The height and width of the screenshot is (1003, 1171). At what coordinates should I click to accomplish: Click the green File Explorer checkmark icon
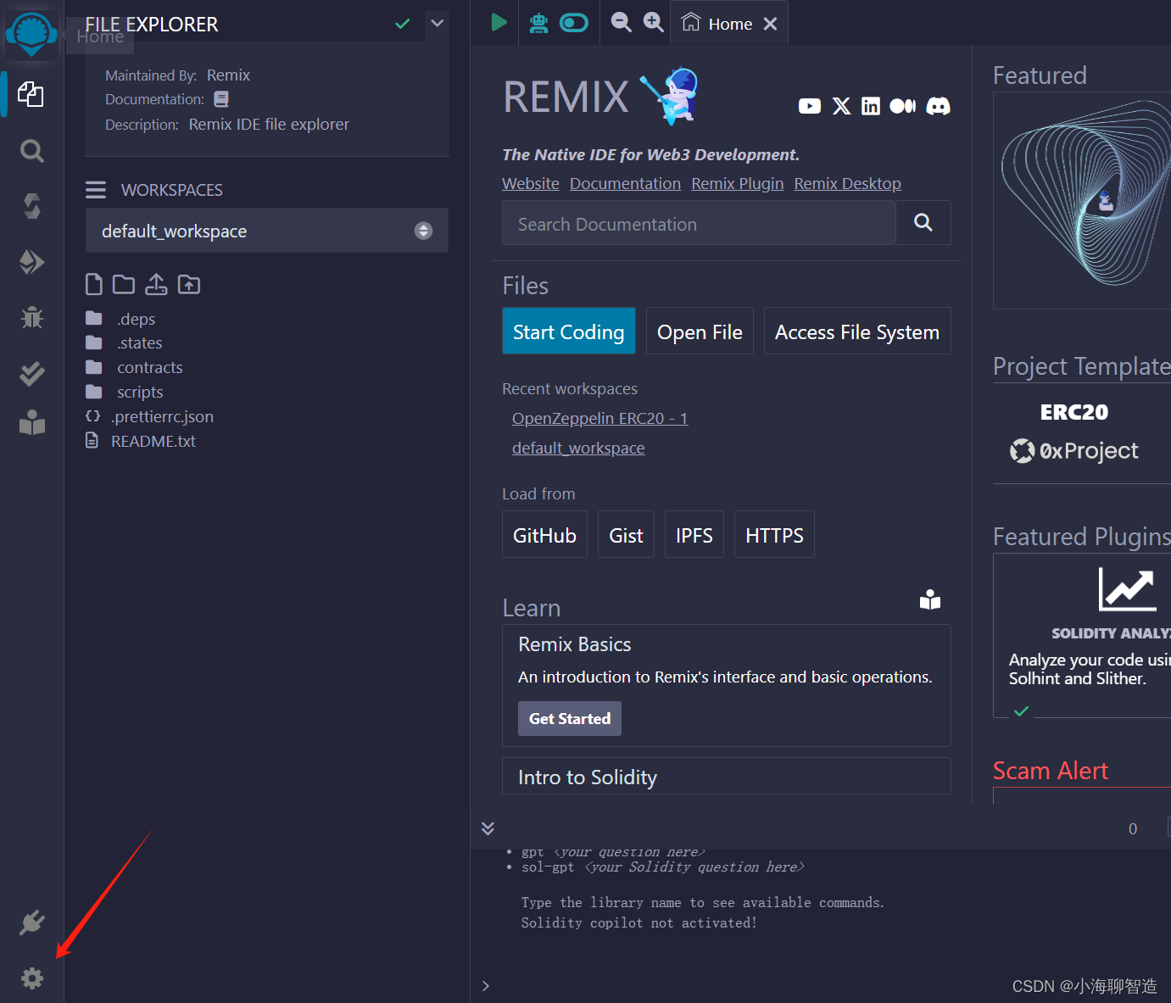[x=403, y=24]
